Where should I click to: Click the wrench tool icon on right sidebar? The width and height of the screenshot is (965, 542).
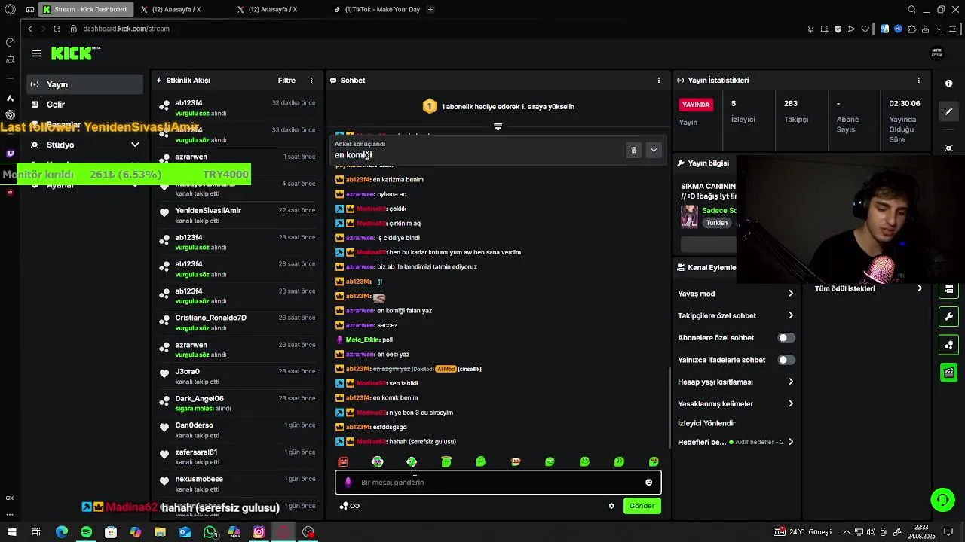(949, 316)
